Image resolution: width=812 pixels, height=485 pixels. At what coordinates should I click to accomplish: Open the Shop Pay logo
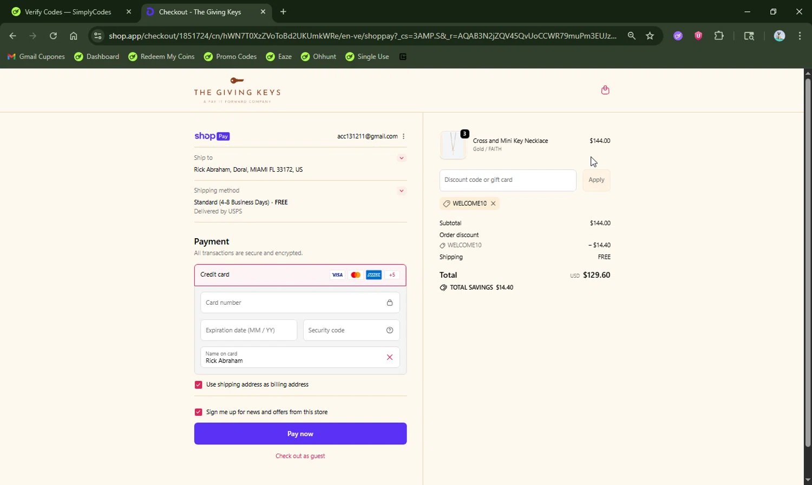tap(212, 136)
